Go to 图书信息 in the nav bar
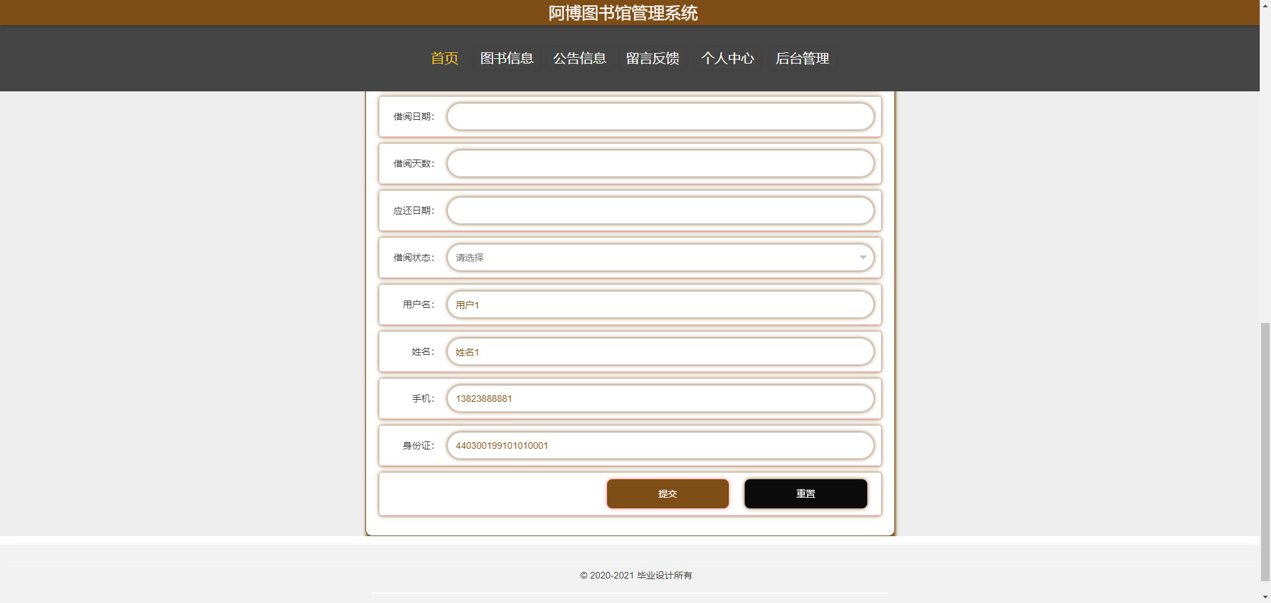Screen dimensions: 1271x603 click(506, 58)
